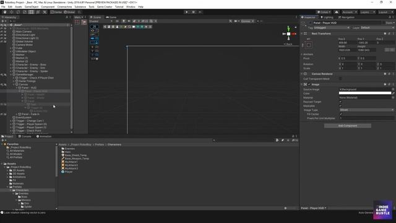396x223 pixels.
Task: Collapse the Canvas object in Hierarchy
Action: pos(14,84)
